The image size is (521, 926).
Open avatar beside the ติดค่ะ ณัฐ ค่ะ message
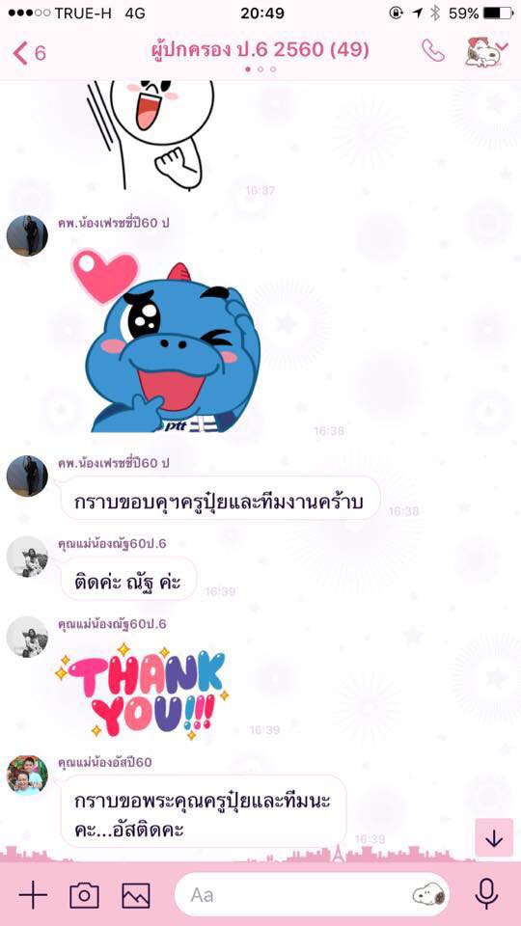27,557
